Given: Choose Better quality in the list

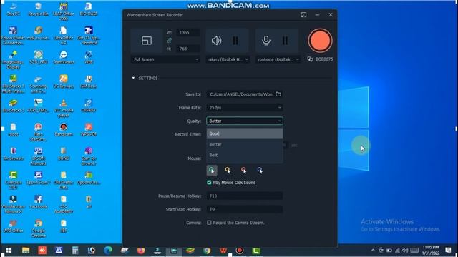Looking at the screenshot, I should click(245, 144).
